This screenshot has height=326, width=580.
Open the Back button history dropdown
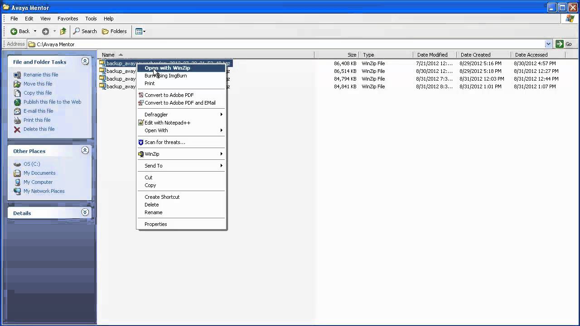click(x=35, y=31)
